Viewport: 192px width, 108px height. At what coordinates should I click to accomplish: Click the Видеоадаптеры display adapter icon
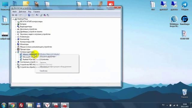(x=18, y=27)
